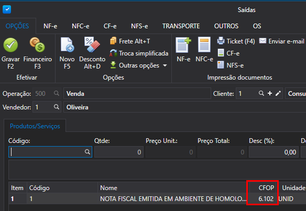Edit cliente with pencil icon
Image resolution: width=306 pixels, height=211 pixels.
[x=278, y=93]
